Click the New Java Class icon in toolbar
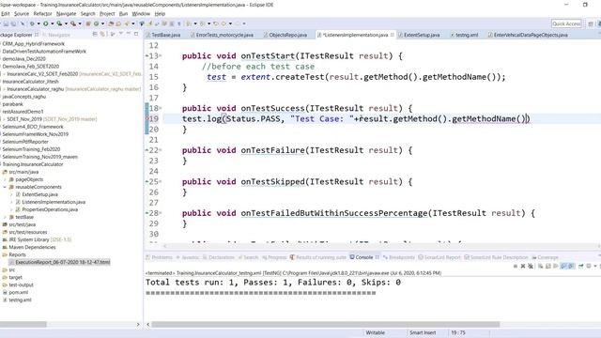Screen dimensions: 601x338 [x=96, y=23]
